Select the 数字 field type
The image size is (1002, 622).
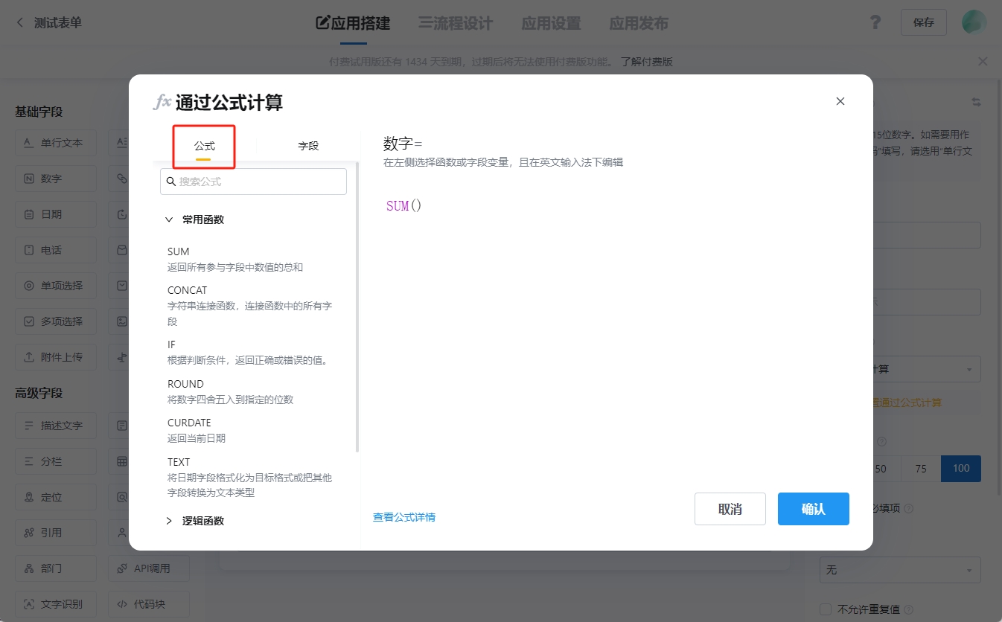click(56, 178)
